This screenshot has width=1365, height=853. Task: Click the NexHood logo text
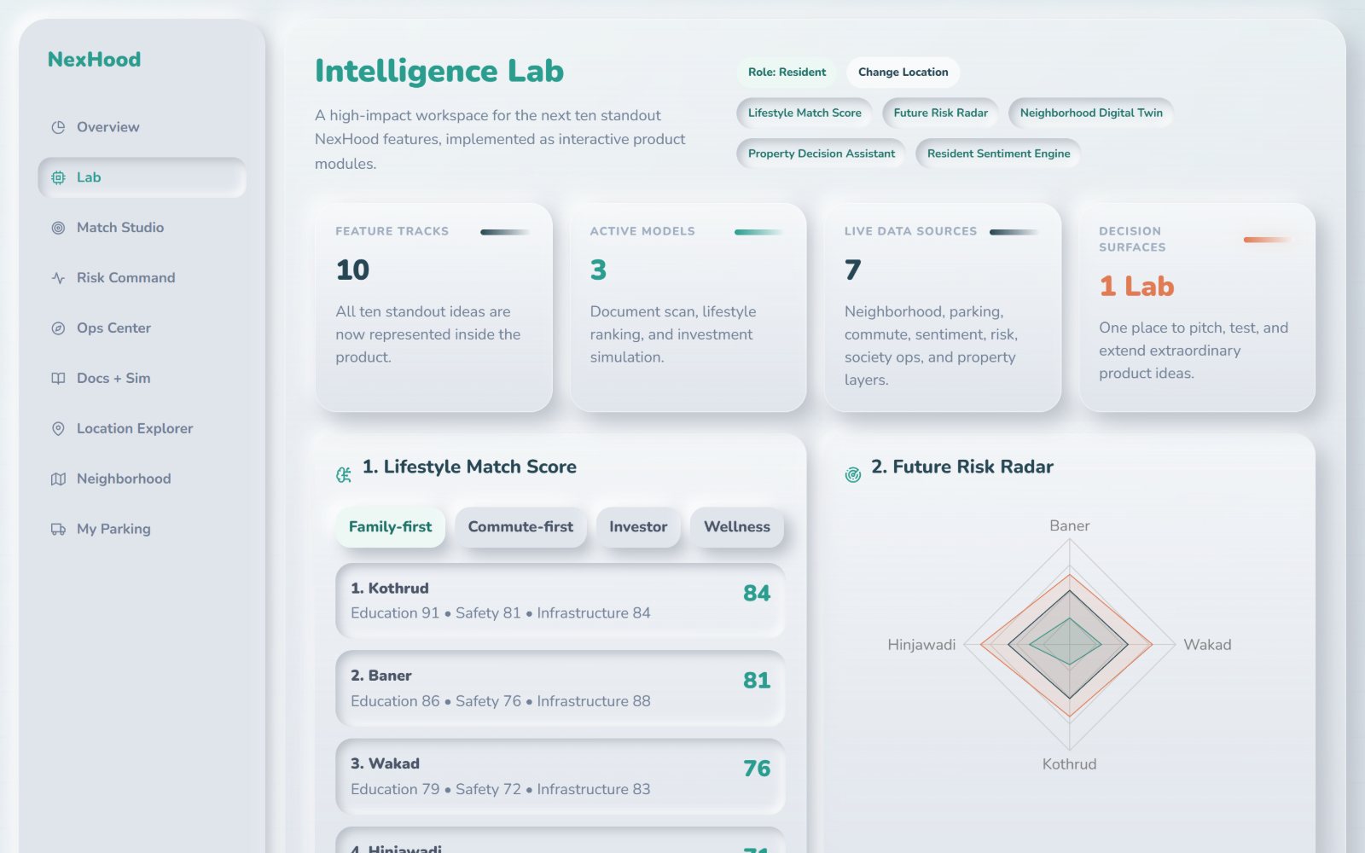(94, 60)
